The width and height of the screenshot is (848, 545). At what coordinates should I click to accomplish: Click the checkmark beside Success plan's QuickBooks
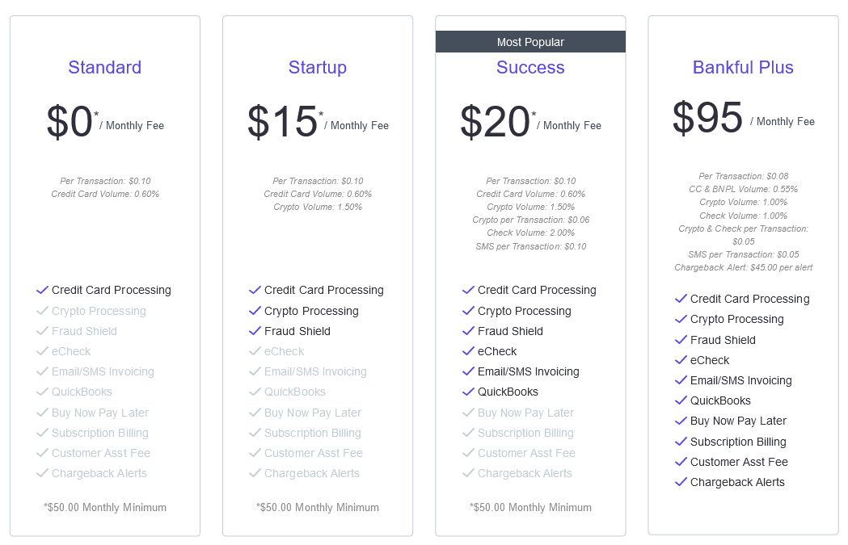(468, 392)
